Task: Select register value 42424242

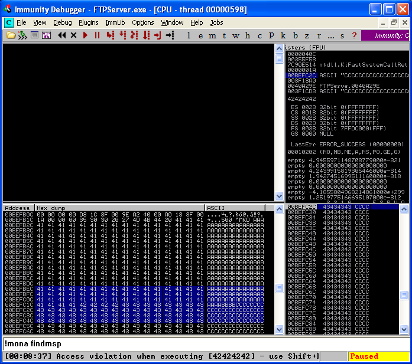Action: click(x=301, y=99)
